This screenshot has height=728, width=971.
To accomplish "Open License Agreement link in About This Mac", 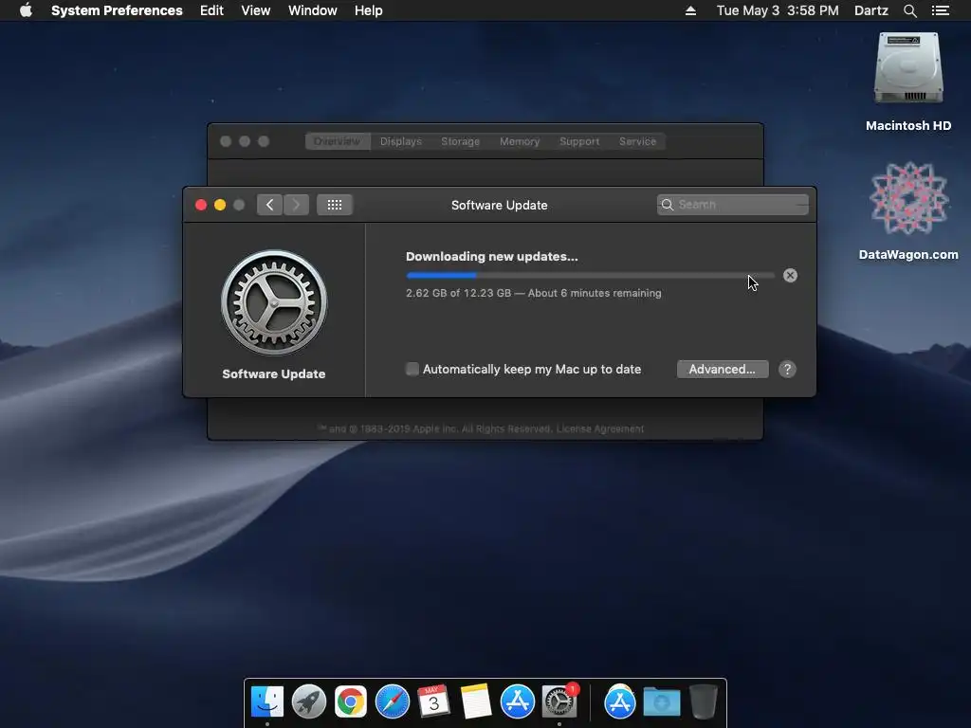I will point(599,428).
